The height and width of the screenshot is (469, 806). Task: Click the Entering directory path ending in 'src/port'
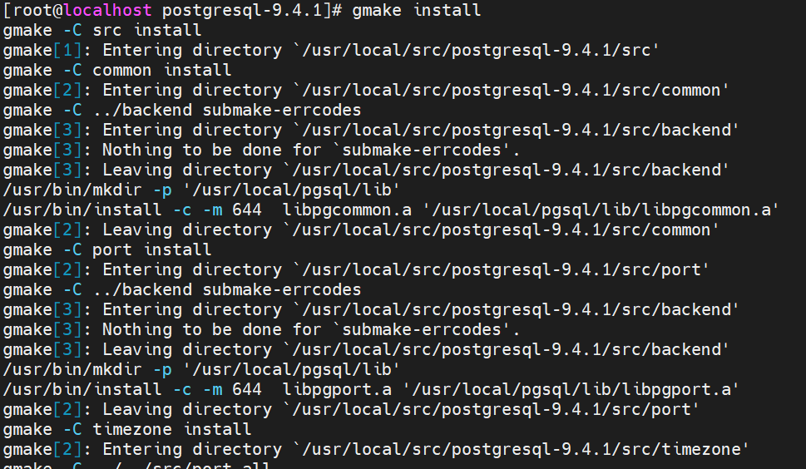click(499, 270)
